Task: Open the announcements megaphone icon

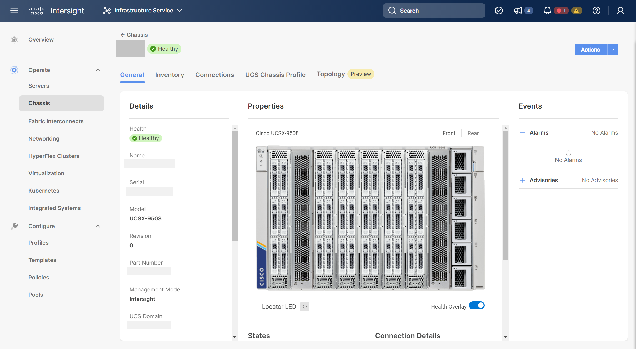Action: point(518,11)
